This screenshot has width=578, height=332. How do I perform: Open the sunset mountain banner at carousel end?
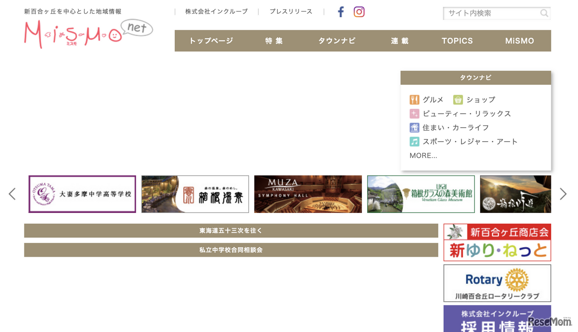pyautogui.click(x=516, y=194)
